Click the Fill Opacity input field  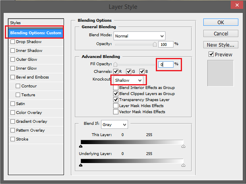(x=165, y=64)
